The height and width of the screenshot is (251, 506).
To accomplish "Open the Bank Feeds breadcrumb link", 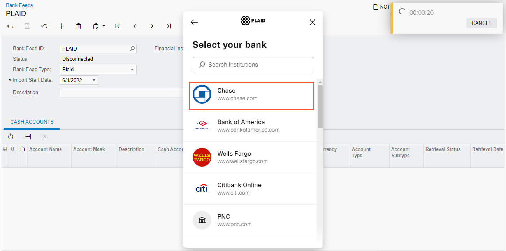I will tap(19, 5).
